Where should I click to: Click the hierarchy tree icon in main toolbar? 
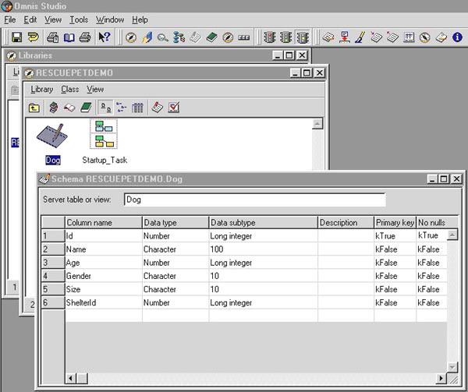(179, 37)
